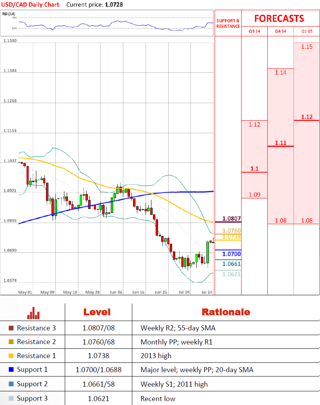Select the Q4 14 forecast column header
320x405 pixels.
pos(281,31)
